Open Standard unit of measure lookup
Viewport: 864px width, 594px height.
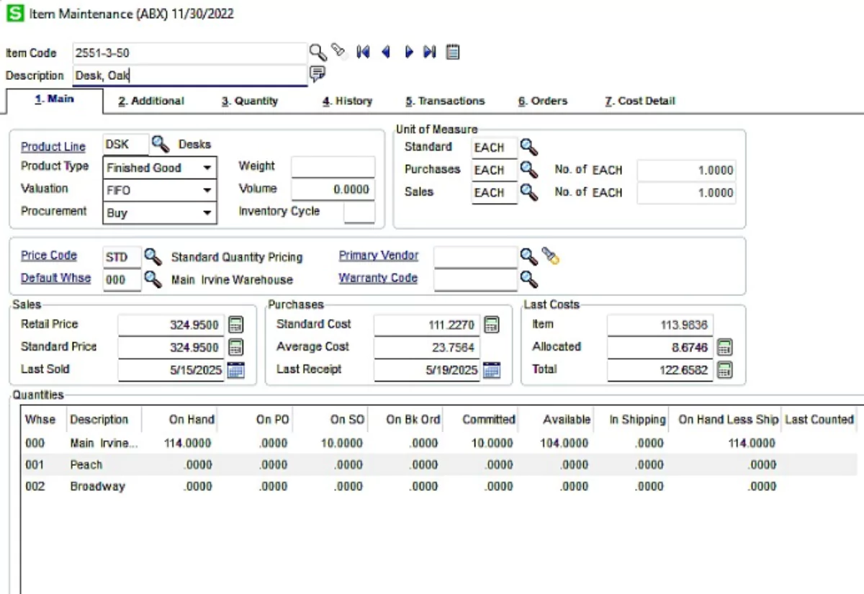[529, 147]
